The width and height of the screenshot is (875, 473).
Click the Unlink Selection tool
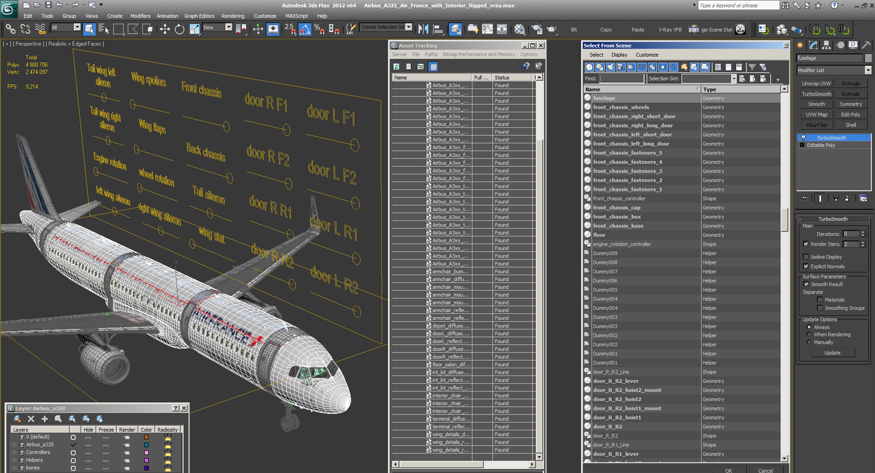coord(25,28)
